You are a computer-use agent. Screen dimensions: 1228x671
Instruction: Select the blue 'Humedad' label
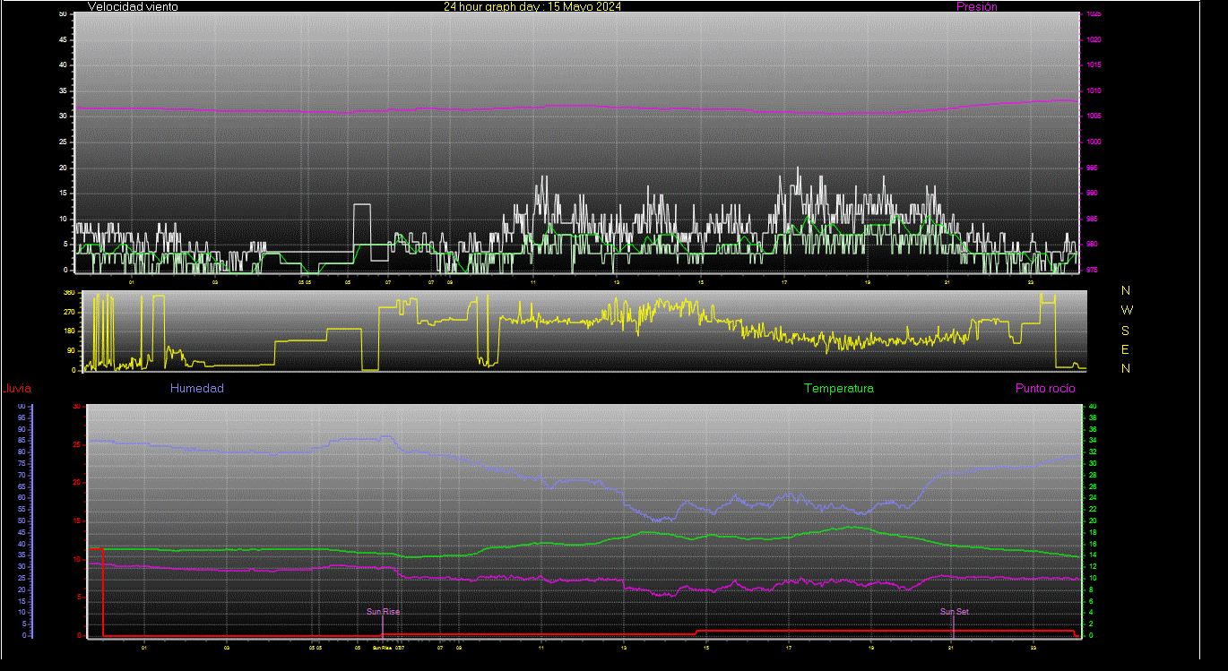point(197,389)
